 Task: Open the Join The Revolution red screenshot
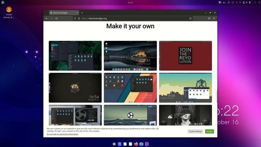pyautogui.click(x=186, y=56)
